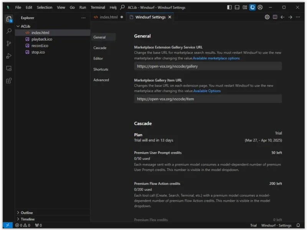Viewport: 307px width, 230px height.
Task: Click the ports indicator in status bar
Action: point(38,225)
